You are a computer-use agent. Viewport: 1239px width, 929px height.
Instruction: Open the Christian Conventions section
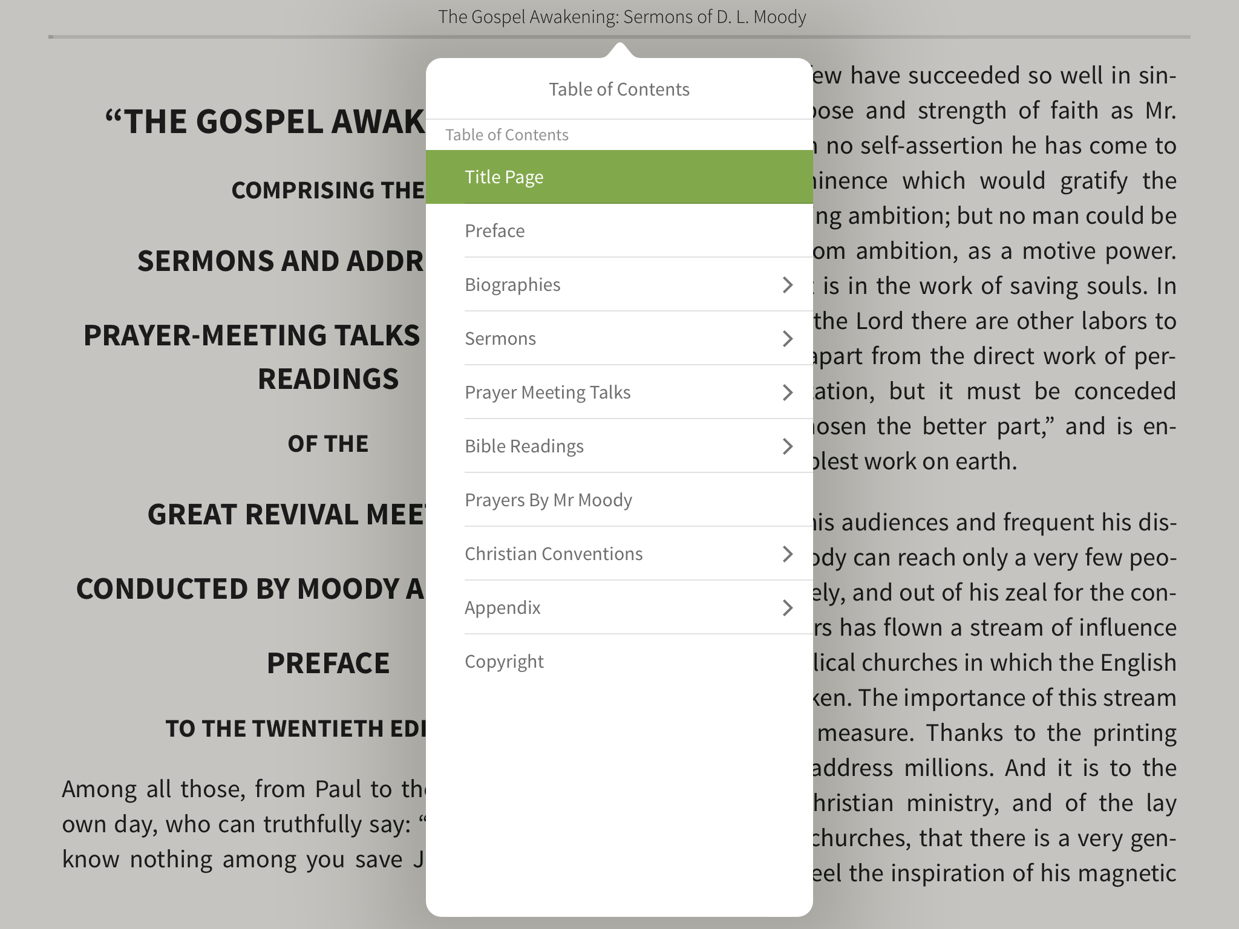click(619, 553)
